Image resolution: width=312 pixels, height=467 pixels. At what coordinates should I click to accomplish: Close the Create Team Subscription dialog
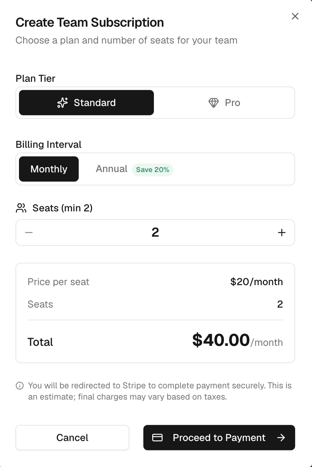pos(295,17)
